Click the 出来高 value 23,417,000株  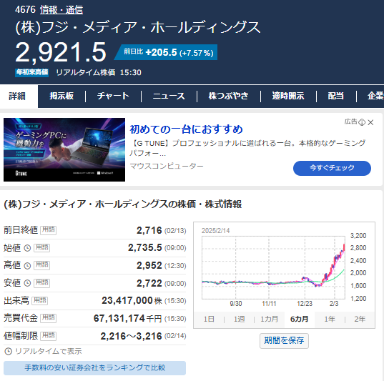pos(132,301)
